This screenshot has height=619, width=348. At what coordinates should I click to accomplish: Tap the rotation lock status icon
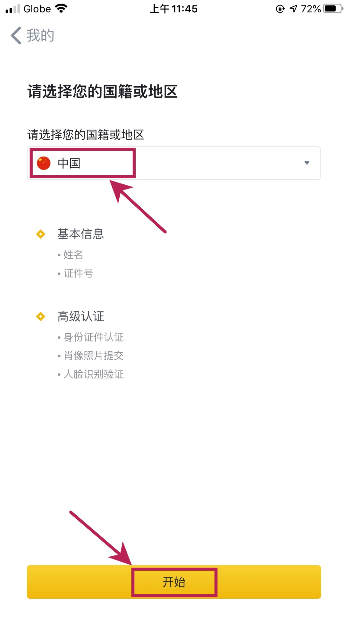tap(280, 9)
